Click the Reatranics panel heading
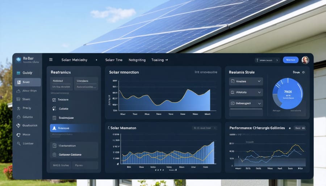 pos(61,72)
